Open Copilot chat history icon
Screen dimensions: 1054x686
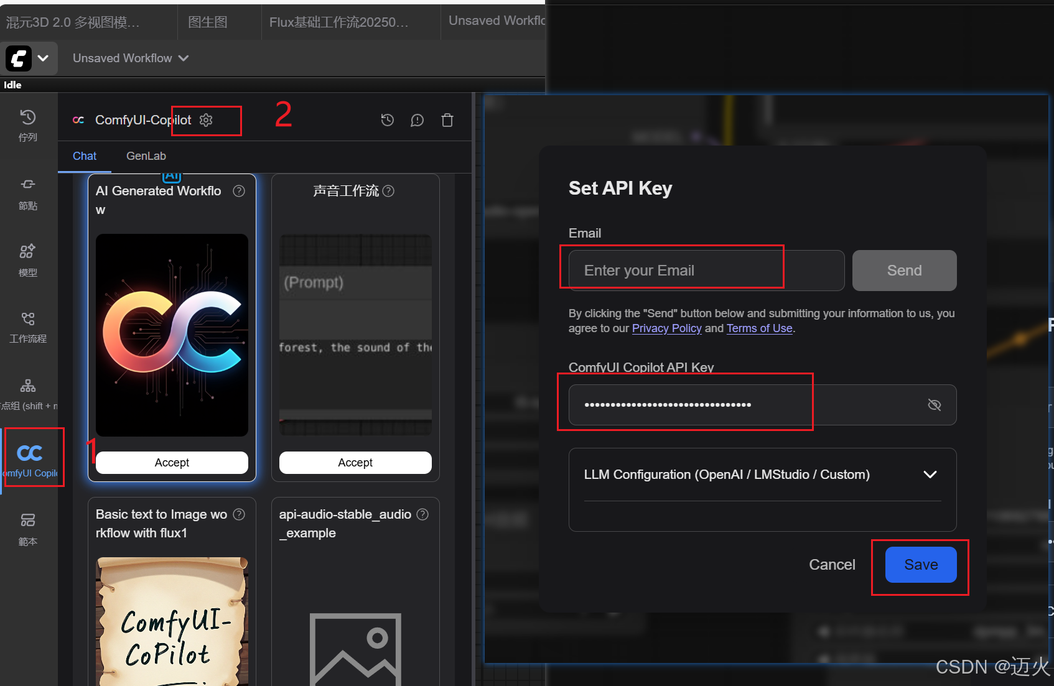point(387,120)
